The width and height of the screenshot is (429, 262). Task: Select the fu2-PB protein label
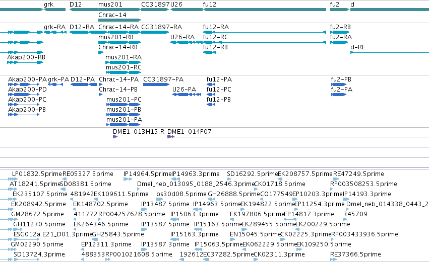(x=341, y=79)
